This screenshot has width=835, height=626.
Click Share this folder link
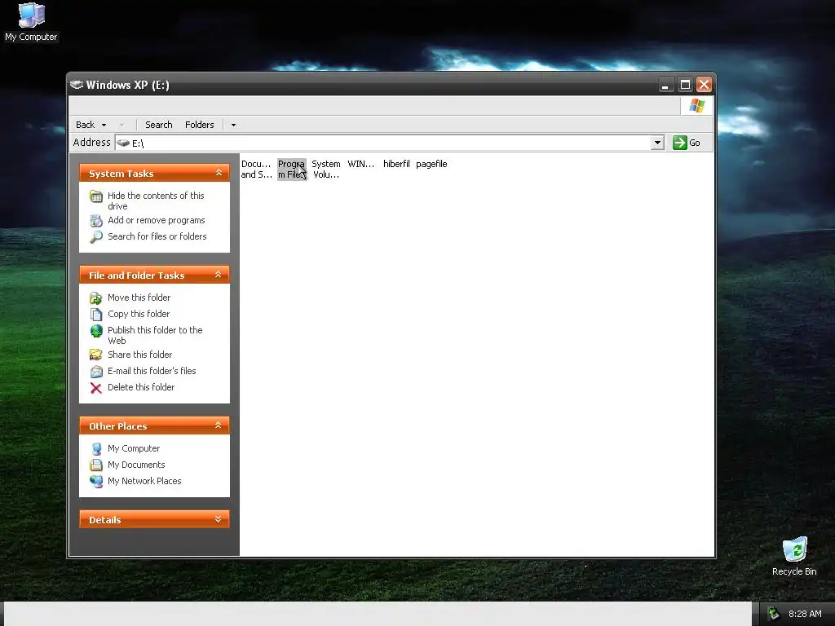pos(139,355)
